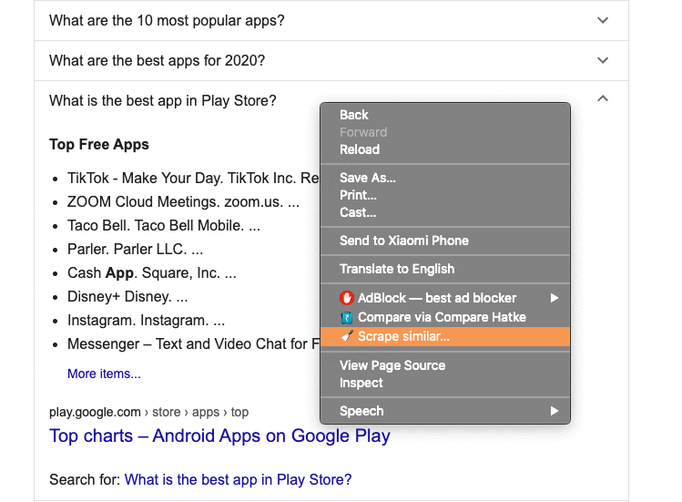
Task: Open the Speech menu entry
Action: (x=445, y=411)
